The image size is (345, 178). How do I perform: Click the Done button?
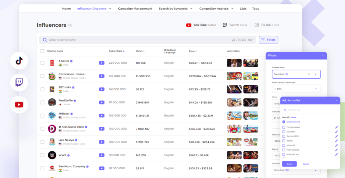pos(289,164)
